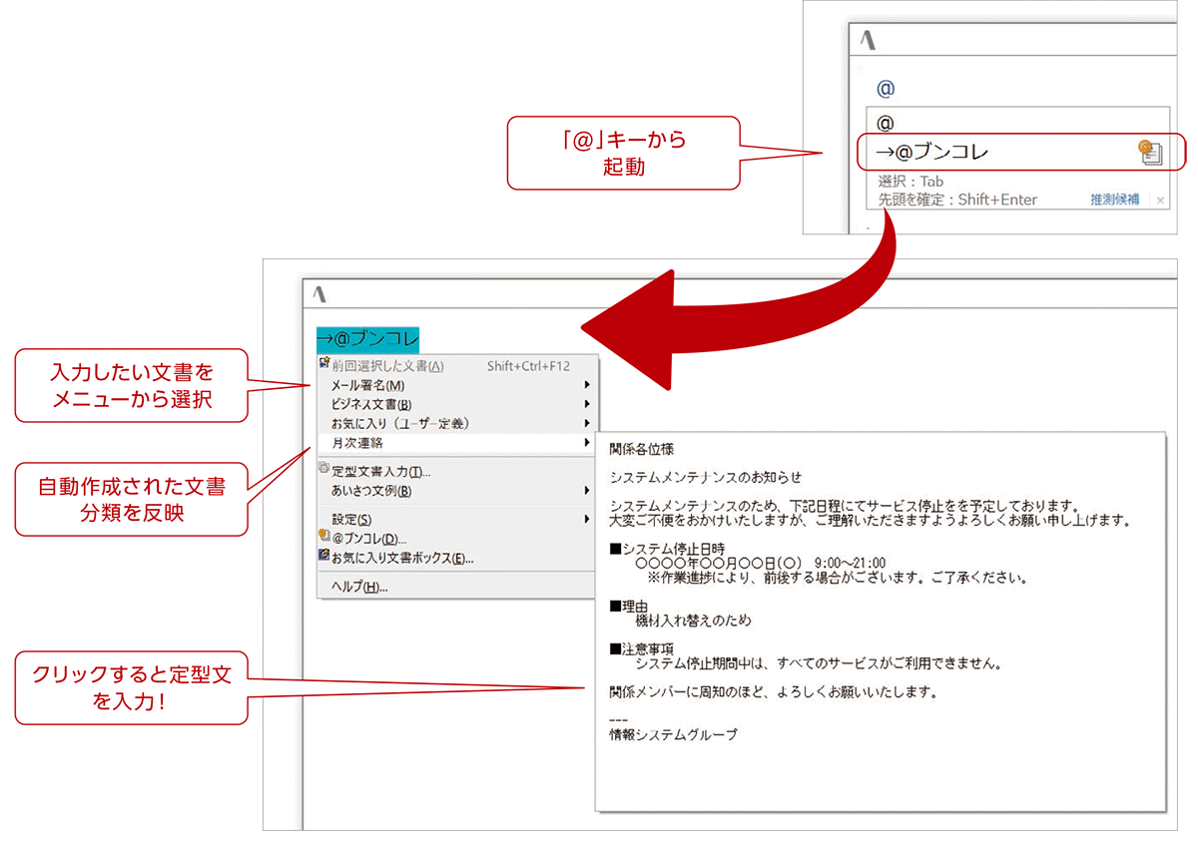The width and height of the screenshot is (1198, 841).
Task: Click 関係各位様 in the template preview
Action: point(642,449)
